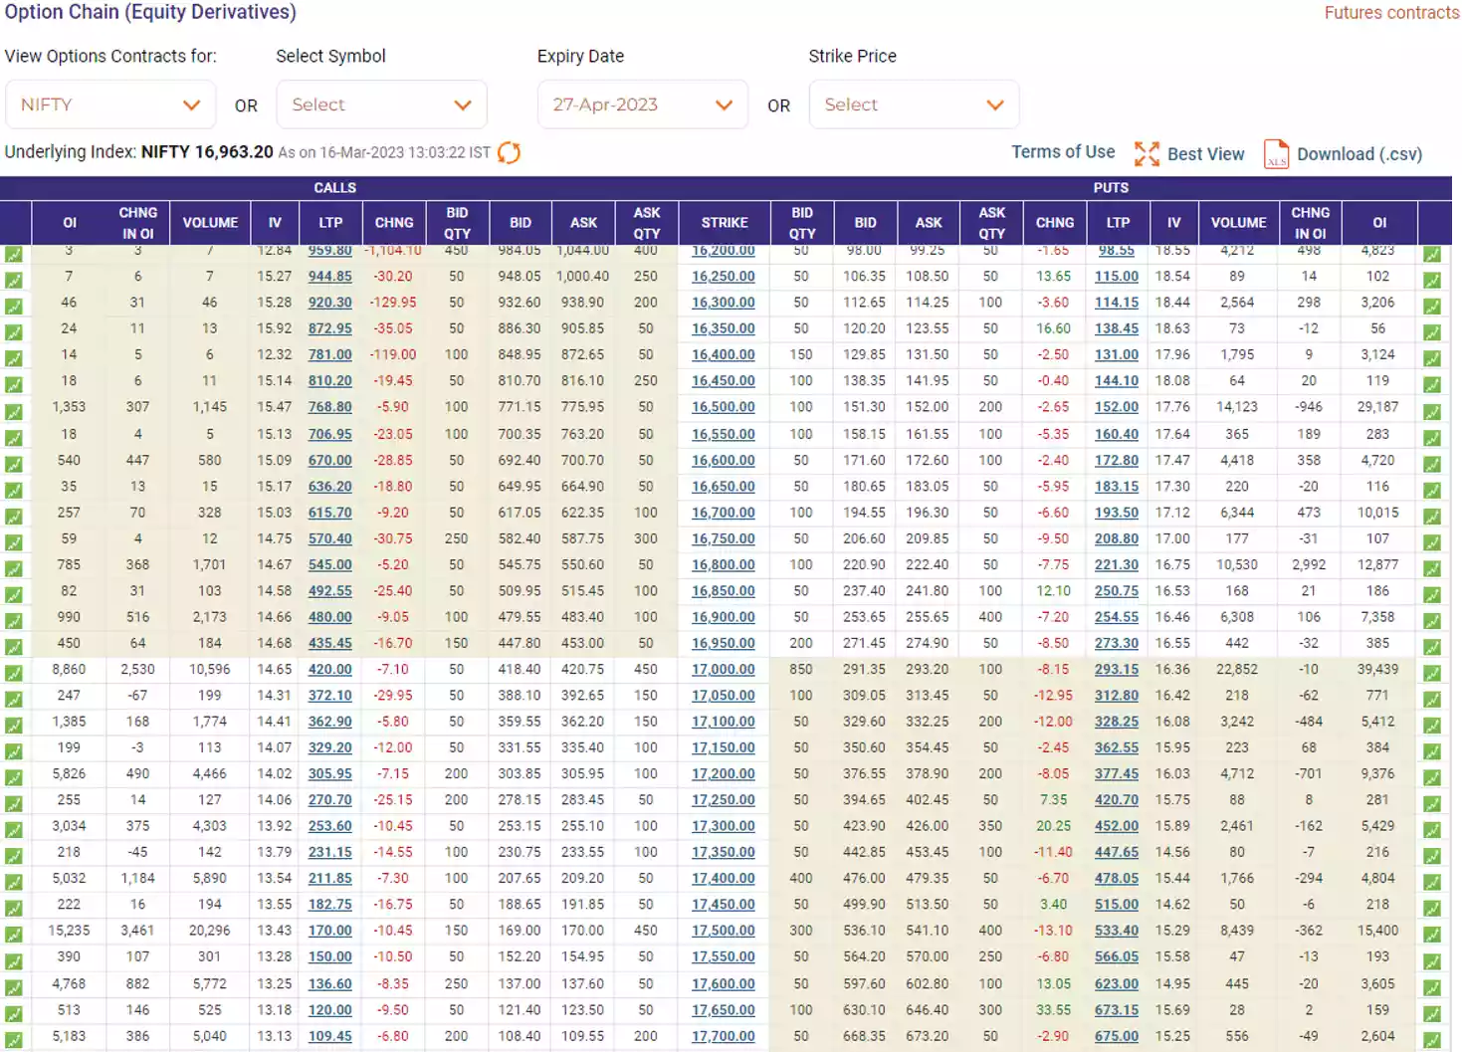Click calls LTP 420.00 at strike 17,000
The width and height of the screenshot is (1462, 1052).
pos(330,669)
